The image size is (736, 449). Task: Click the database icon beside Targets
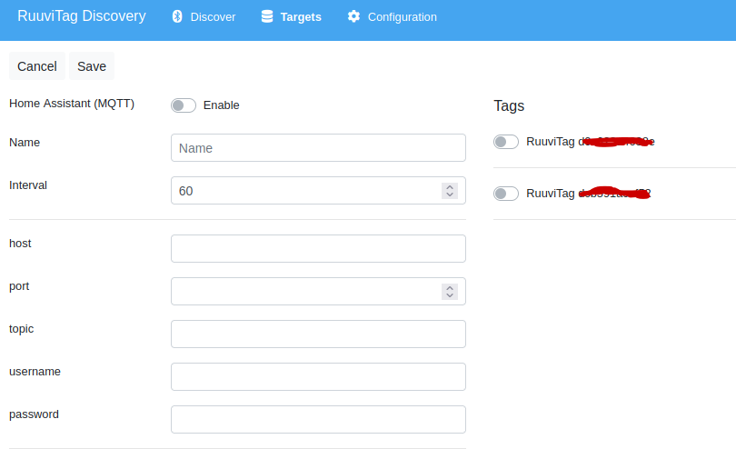tap(267, 16)
